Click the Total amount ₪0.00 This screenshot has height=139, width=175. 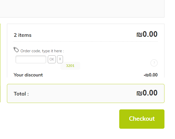coord(147,93)
